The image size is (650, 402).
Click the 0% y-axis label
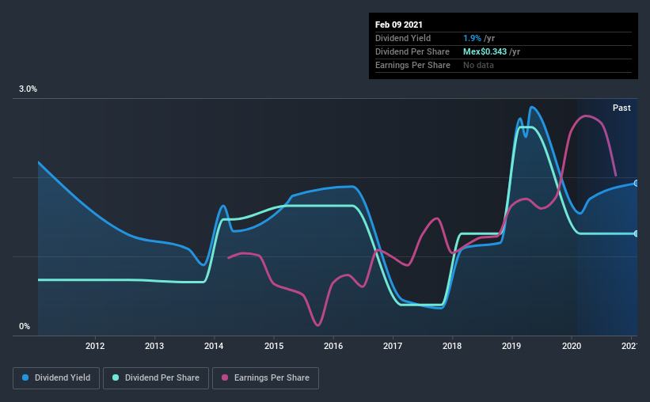(25, 326)
